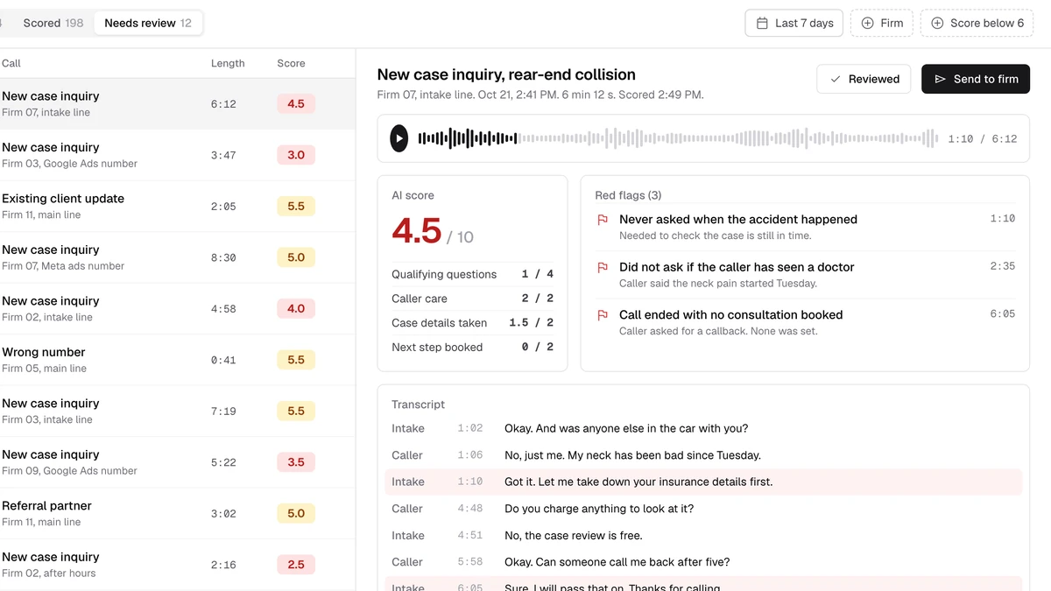The height and width of the screenshot is (591, 1051).
Task: Click flag icon for doctor question red flag
Action: (603, 267)
